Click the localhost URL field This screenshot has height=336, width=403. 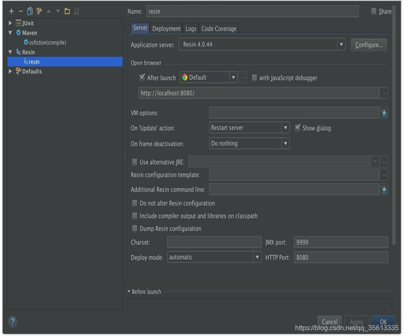[259, 93]
